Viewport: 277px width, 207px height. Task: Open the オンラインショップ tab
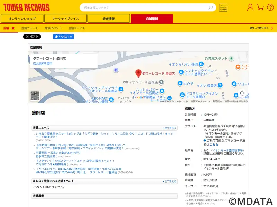click(x=22, y=19)
